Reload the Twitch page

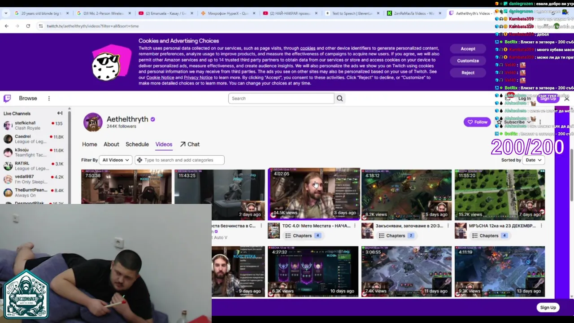click(x=28, y=26)
